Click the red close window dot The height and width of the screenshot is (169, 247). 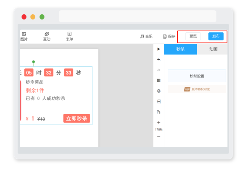24,17
